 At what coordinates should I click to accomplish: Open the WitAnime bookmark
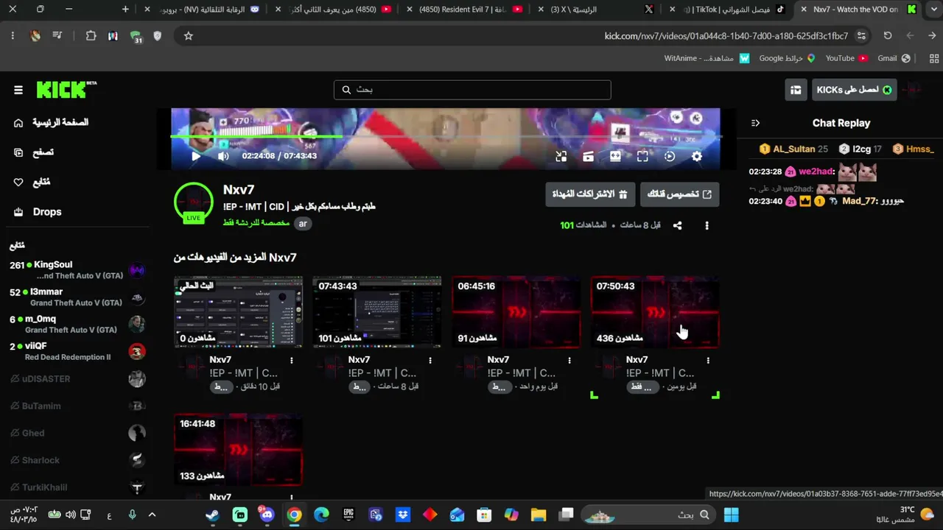707,58
